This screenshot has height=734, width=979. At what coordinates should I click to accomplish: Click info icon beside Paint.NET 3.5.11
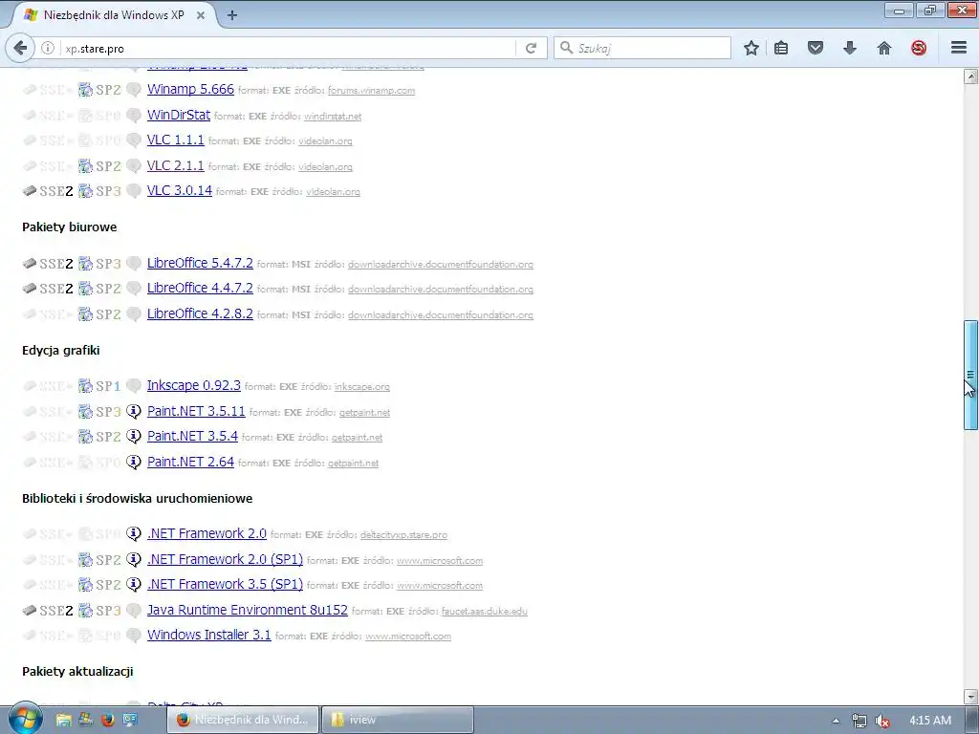click(x=134, y=411)
